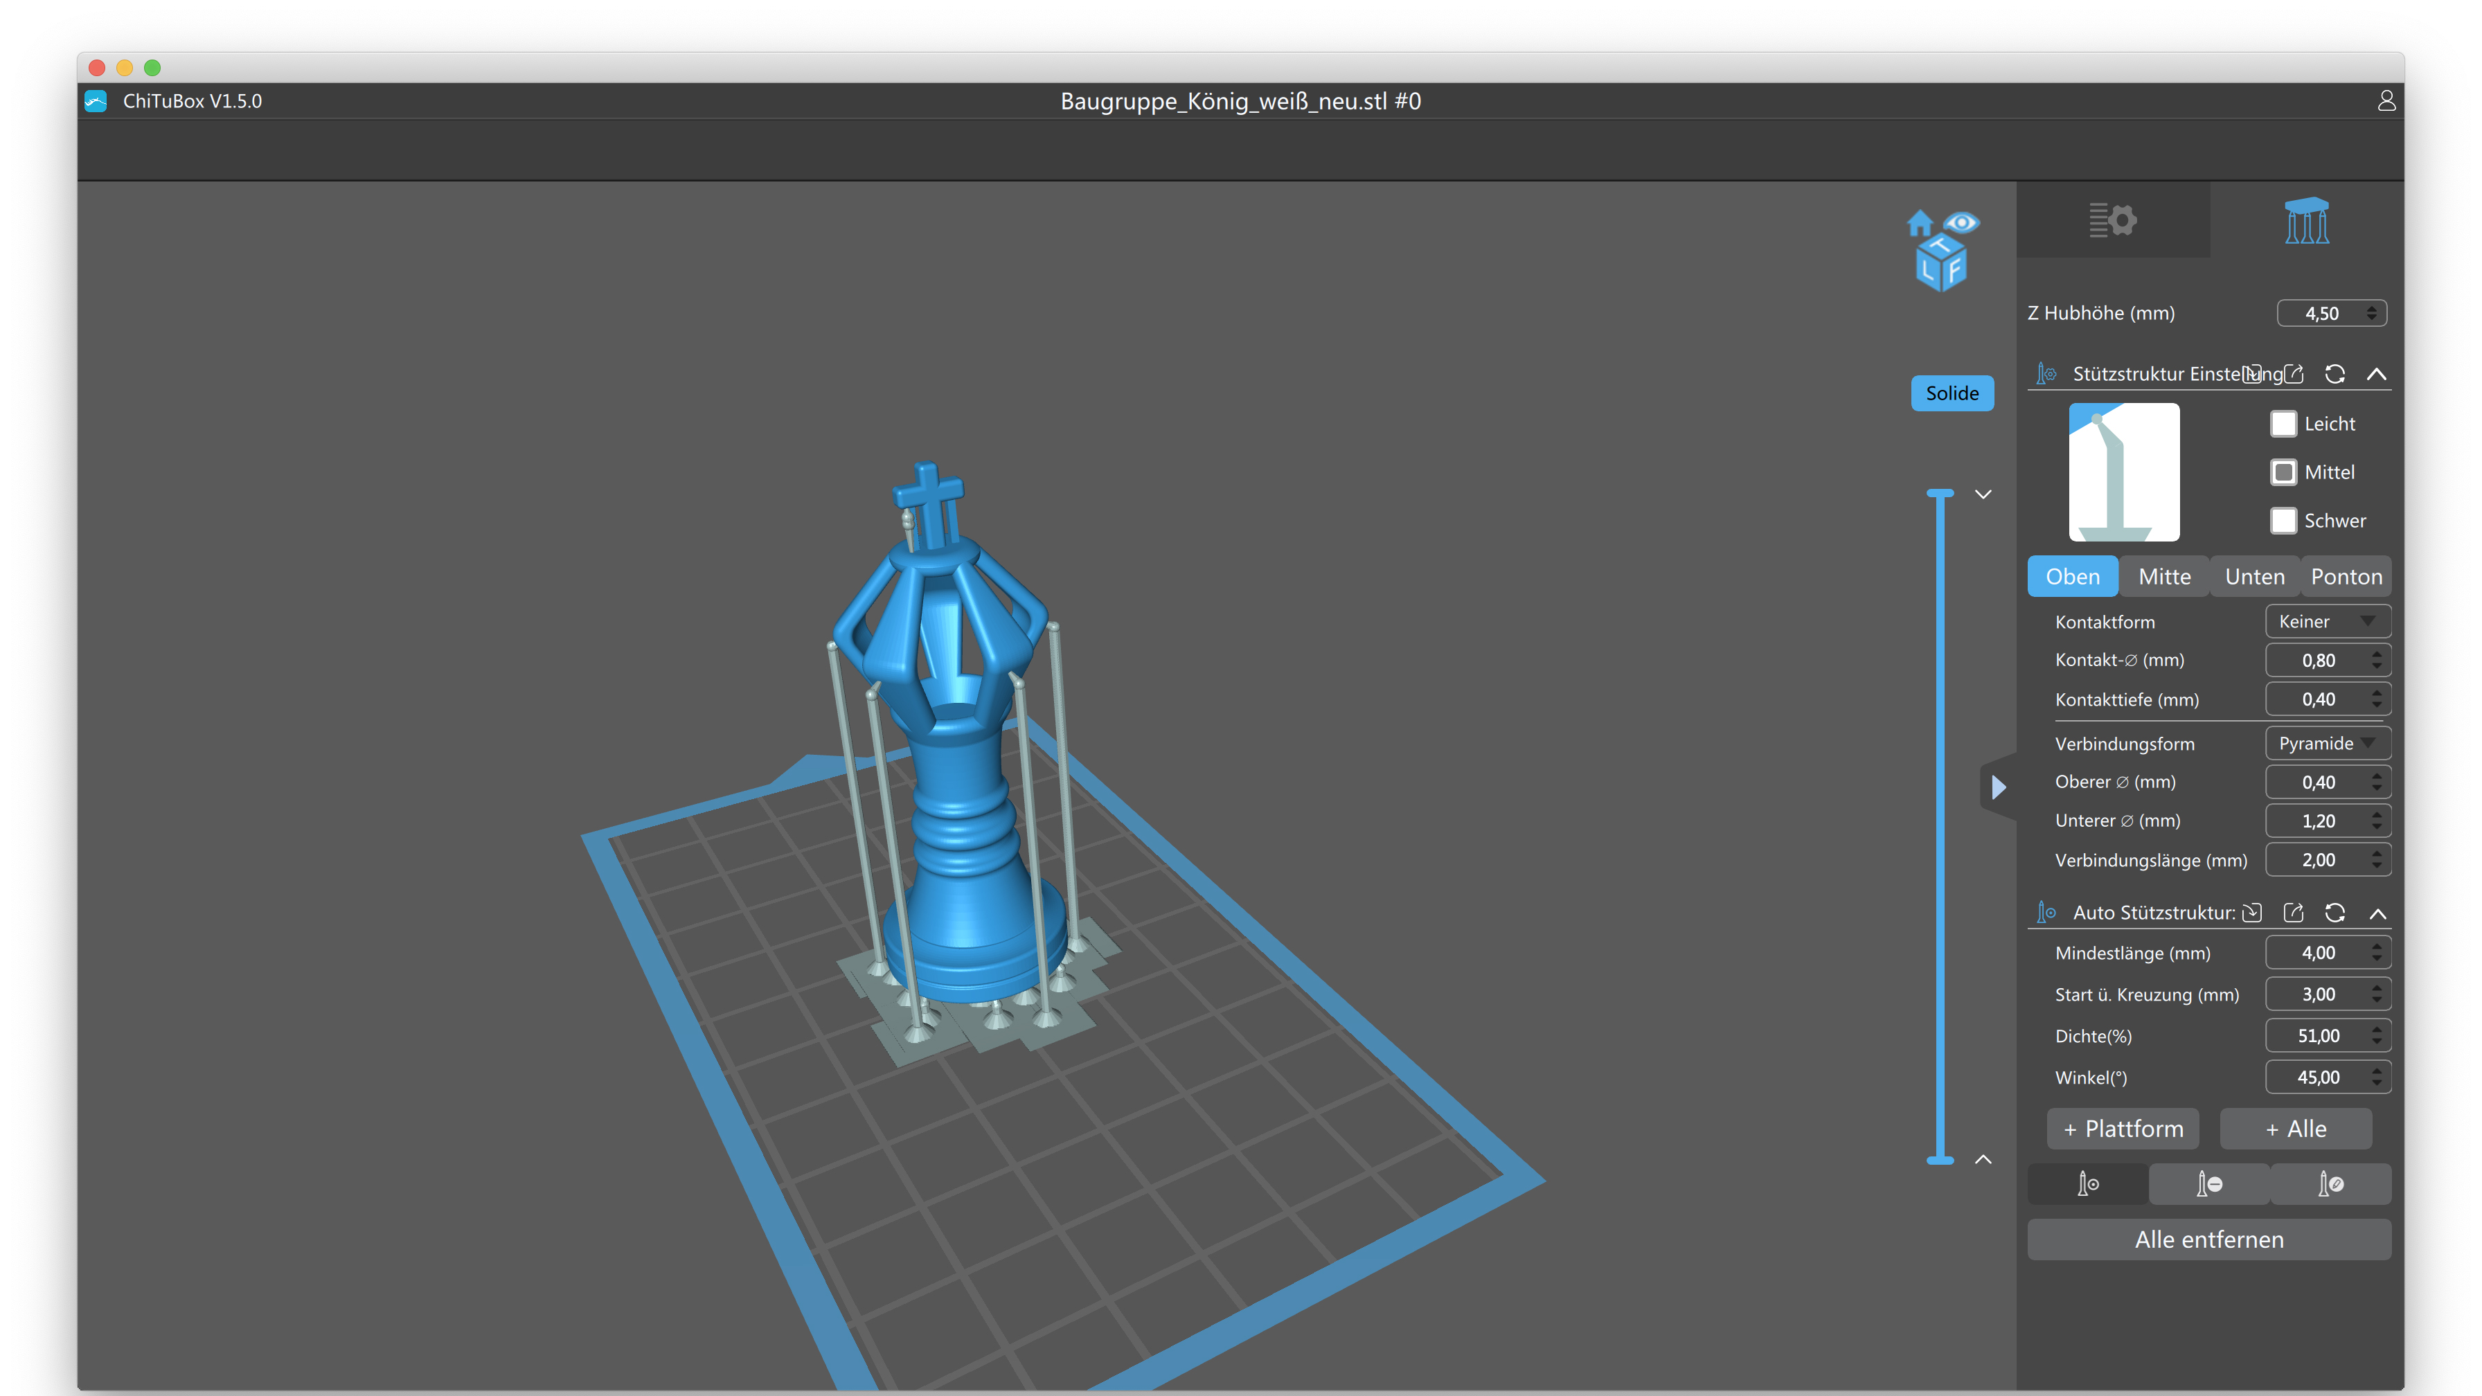Click the + Plattform button

(2123, 1128)
